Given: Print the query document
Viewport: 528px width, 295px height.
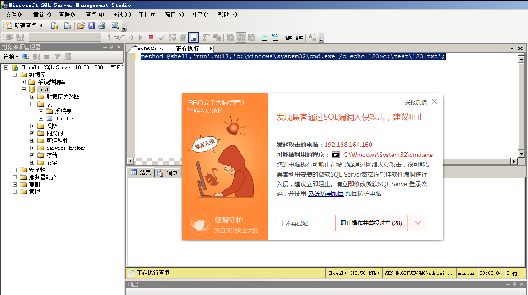Looking at the screenshot, I should click(x=102, y=26).
